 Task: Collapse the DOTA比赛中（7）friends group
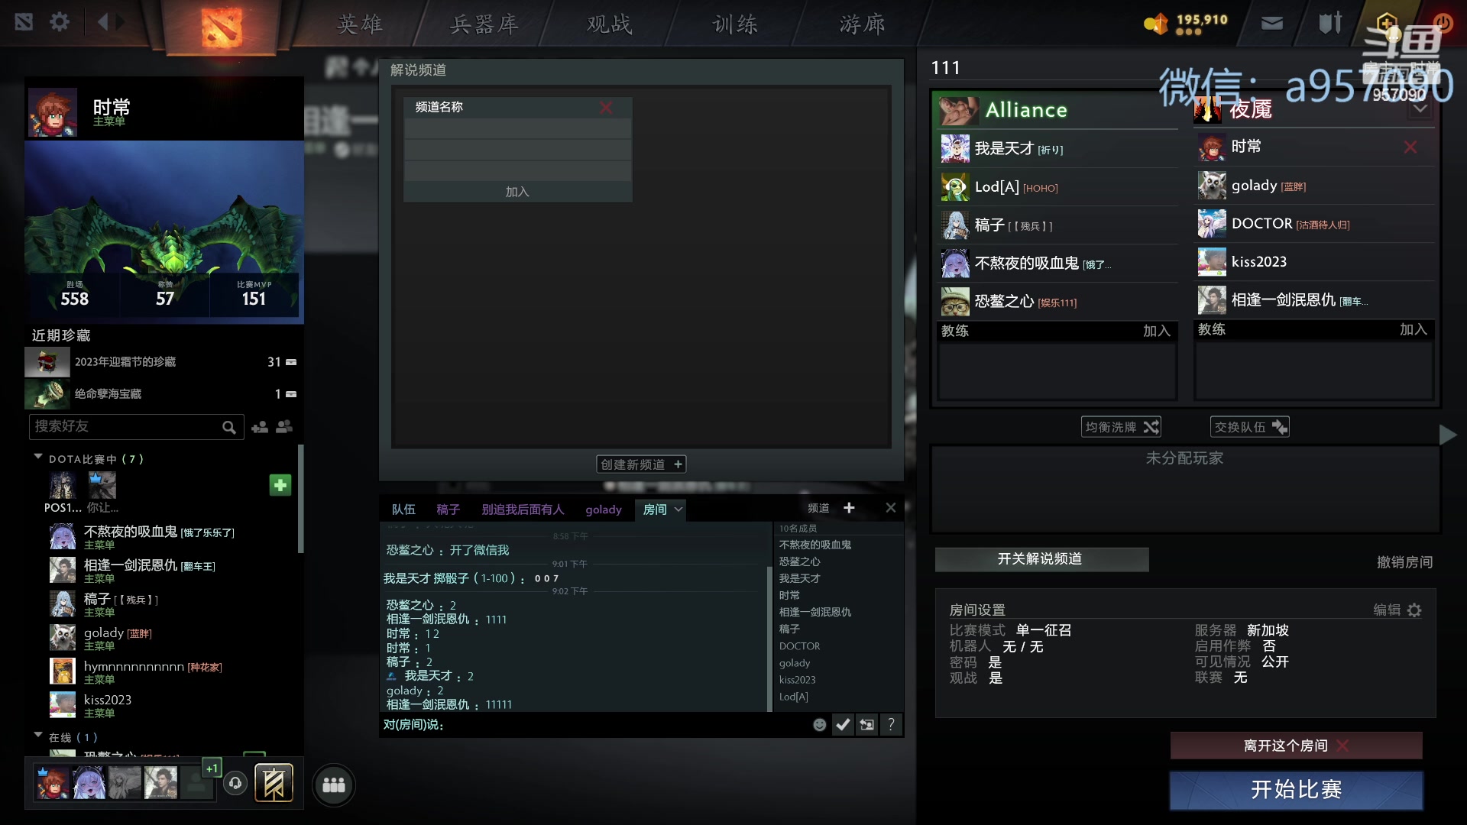point(37,458)
